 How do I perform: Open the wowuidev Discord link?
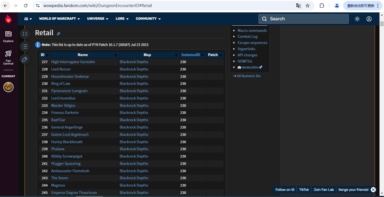click(x=250, y=67)
